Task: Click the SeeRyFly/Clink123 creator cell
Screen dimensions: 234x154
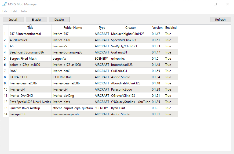Action: (131, 46)
